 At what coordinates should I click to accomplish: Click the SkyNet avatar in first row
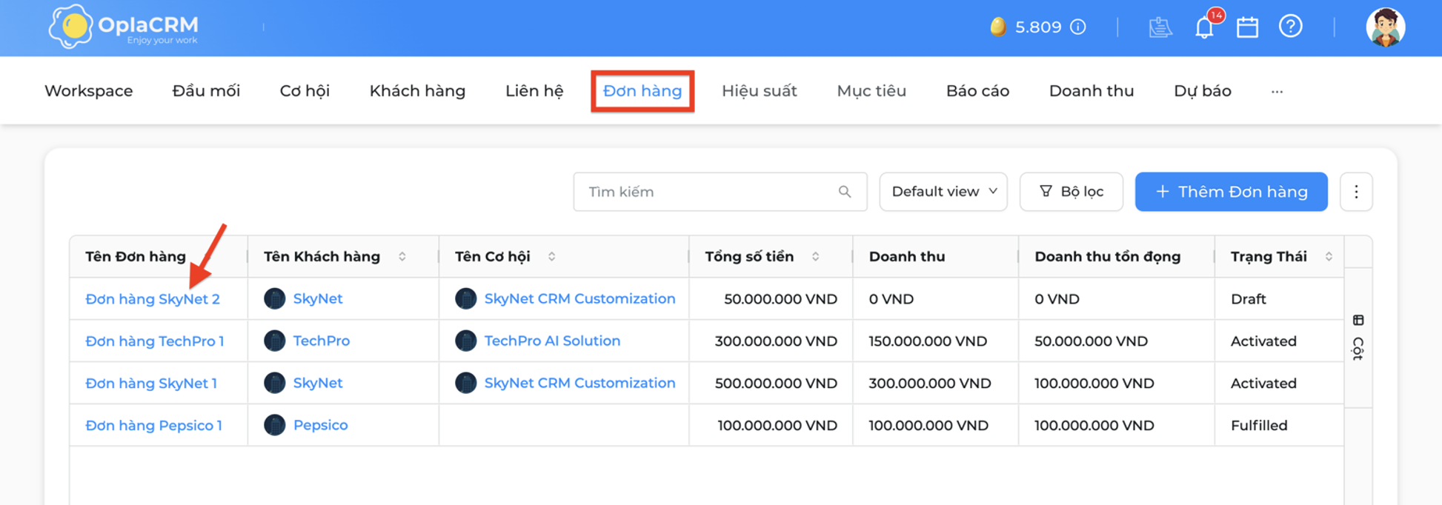(274, 298)
